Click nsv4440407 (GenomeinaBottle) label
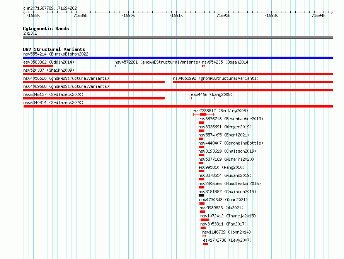 (x=231, y=143)
